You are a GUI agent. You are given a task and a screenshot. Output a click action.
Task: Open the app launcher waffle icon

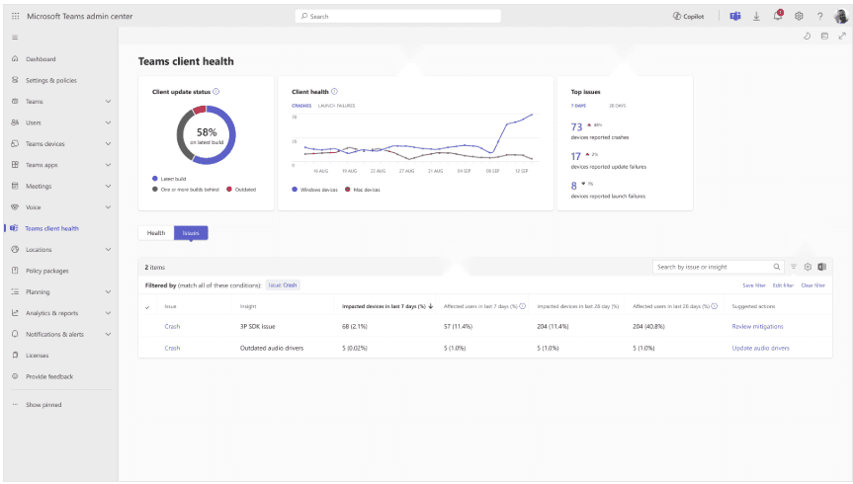tap(15, 17)
